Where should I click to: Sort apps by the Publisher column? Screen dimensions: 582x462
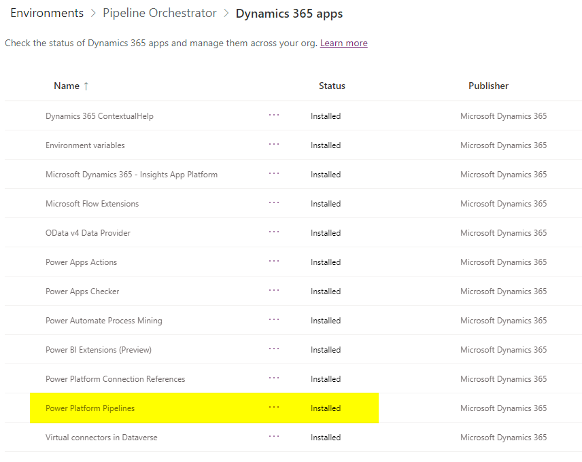pos(488,86)
